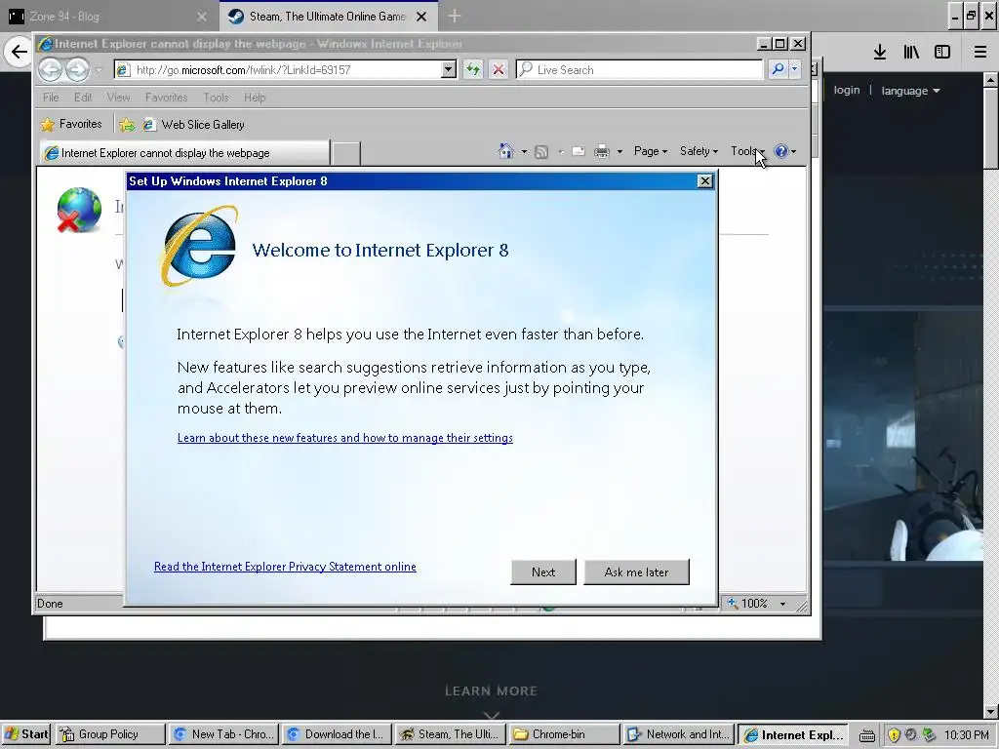
Task: Click the IE Forward arrow button
Action: point(77,69)
